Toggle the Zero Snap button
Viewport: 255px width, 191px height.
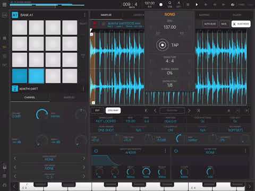113,110
